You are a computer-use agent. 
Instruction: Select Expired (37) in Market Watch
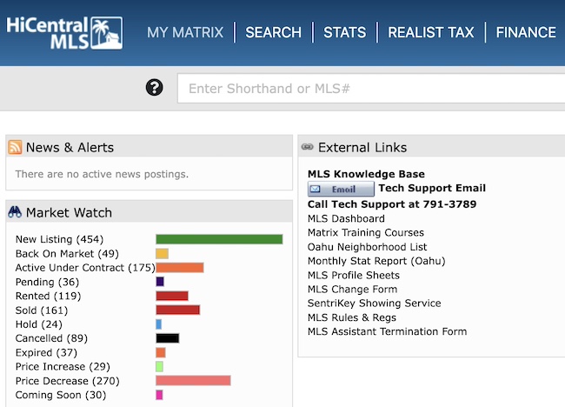click(x=46, y=352)
